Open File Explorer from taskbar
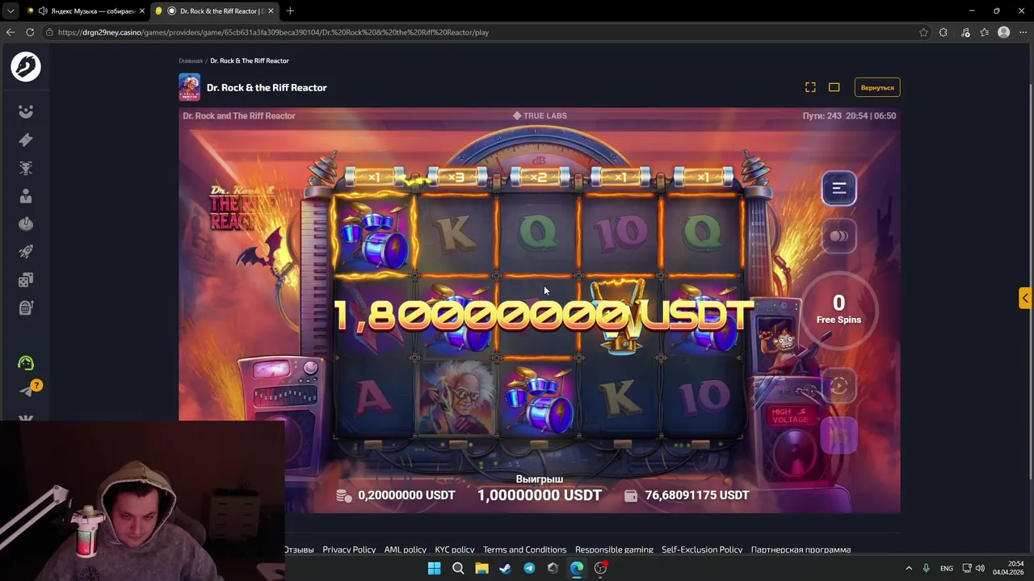 pyautogui.click(x=481, y=568)
